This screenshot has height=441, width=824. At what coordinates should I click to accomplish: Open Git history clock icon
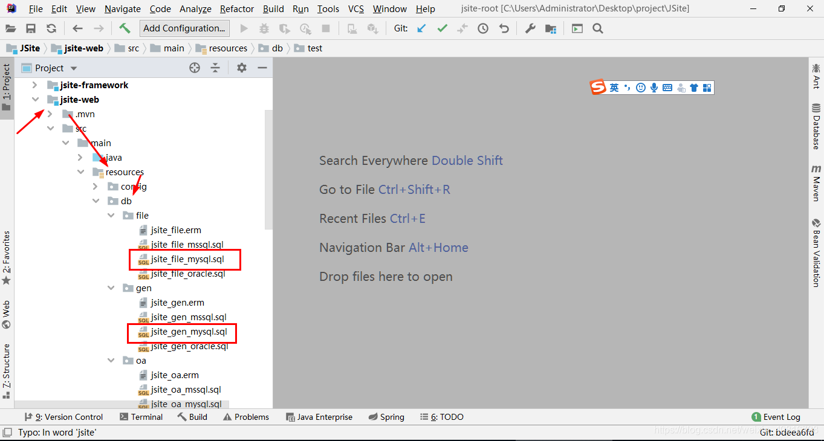[483, 28]
